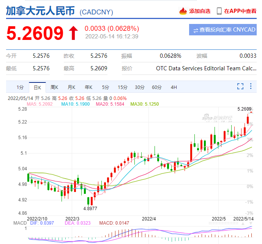
Task: Click the MA10: 5.1900 indicator label
Action: pos(75,104)
